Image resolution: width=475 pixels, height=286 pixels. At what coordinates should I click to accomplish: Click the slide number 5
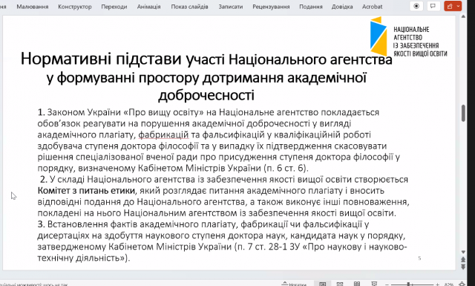(x=419, y=258)
